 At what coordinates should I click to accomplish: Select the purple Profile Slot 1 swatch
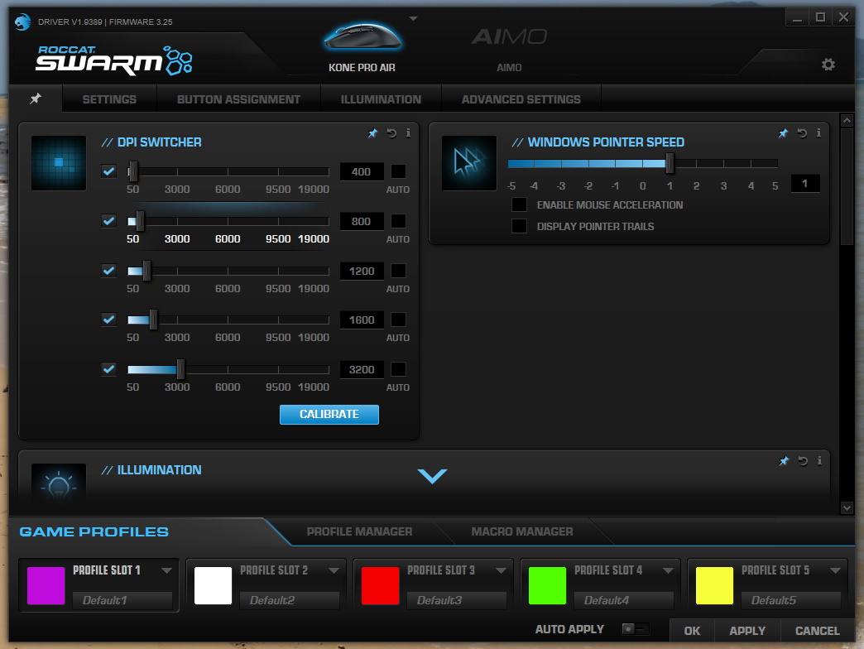coord(46,585)
